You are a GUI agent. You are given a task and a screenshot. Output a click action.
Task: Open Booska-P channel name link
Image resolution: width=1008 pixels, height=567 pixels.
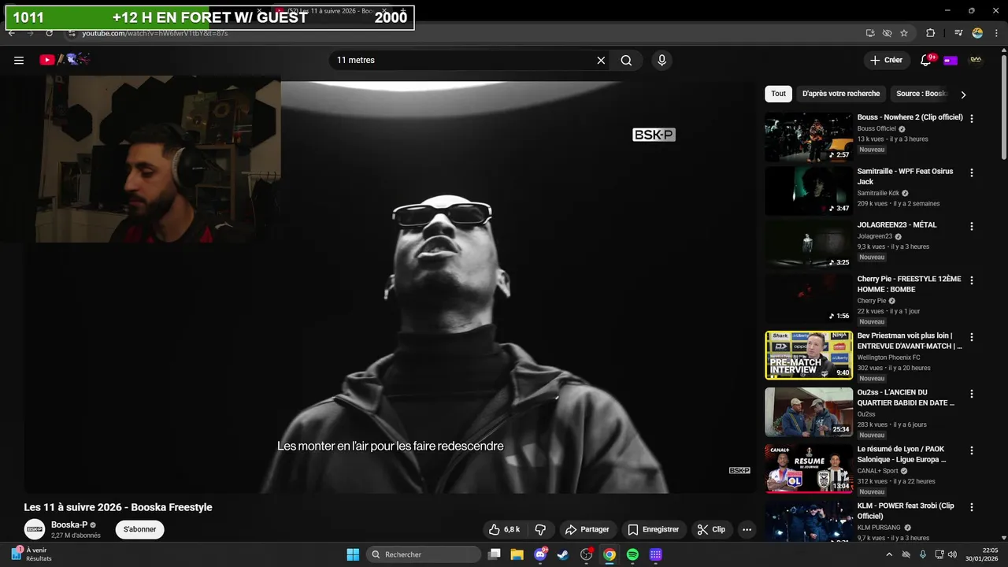click(x=69, y=524)
